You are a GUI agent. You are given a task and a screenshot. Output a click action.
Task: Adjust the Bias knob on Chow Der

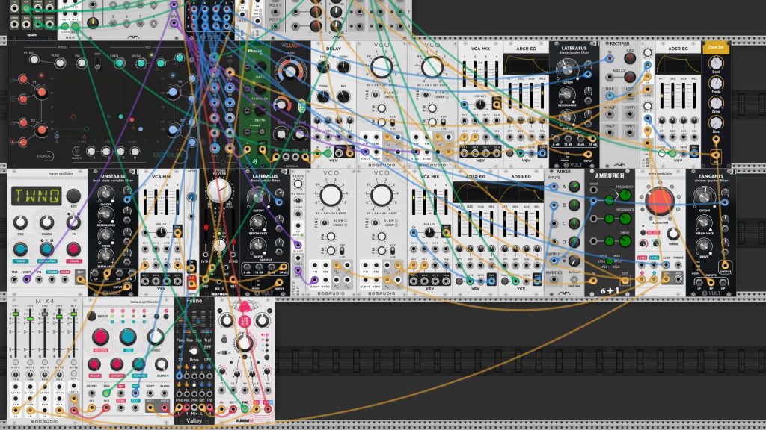[716, 123]
